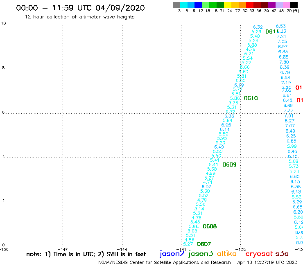Select wave height reading 5.77
303x266 pixels.
[x=237, y=90]
